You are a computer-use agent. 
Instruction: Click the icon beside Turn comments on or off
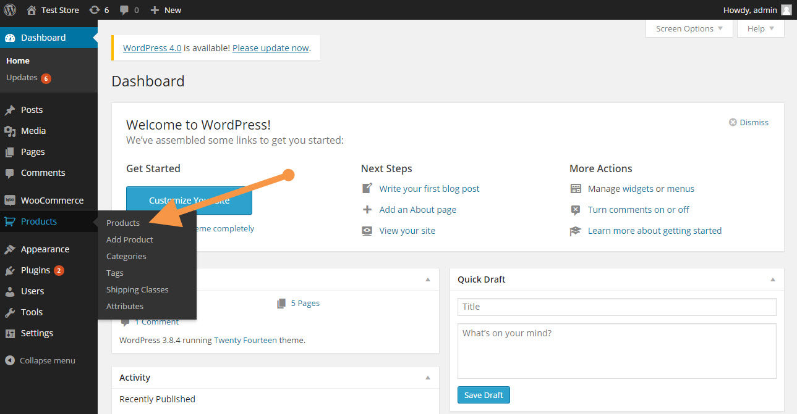click(x=576, y=210)
